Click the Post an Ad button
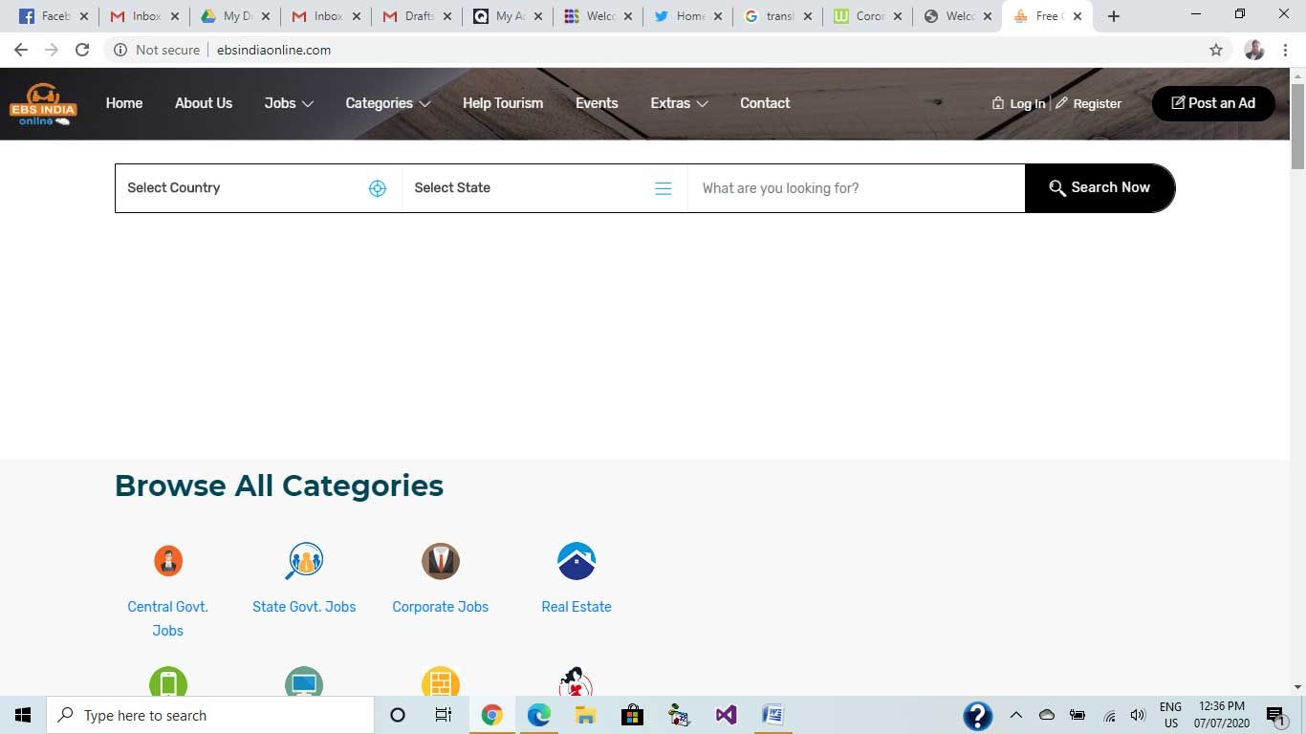This screenshot has height=734, width=1306. point(1212,103)
